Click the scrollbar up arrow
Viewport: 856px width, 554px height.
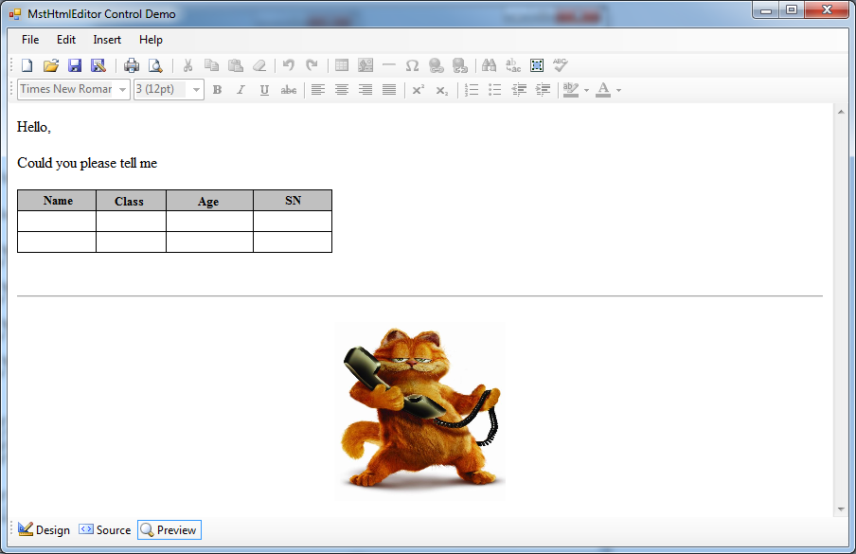coord(841,112)
